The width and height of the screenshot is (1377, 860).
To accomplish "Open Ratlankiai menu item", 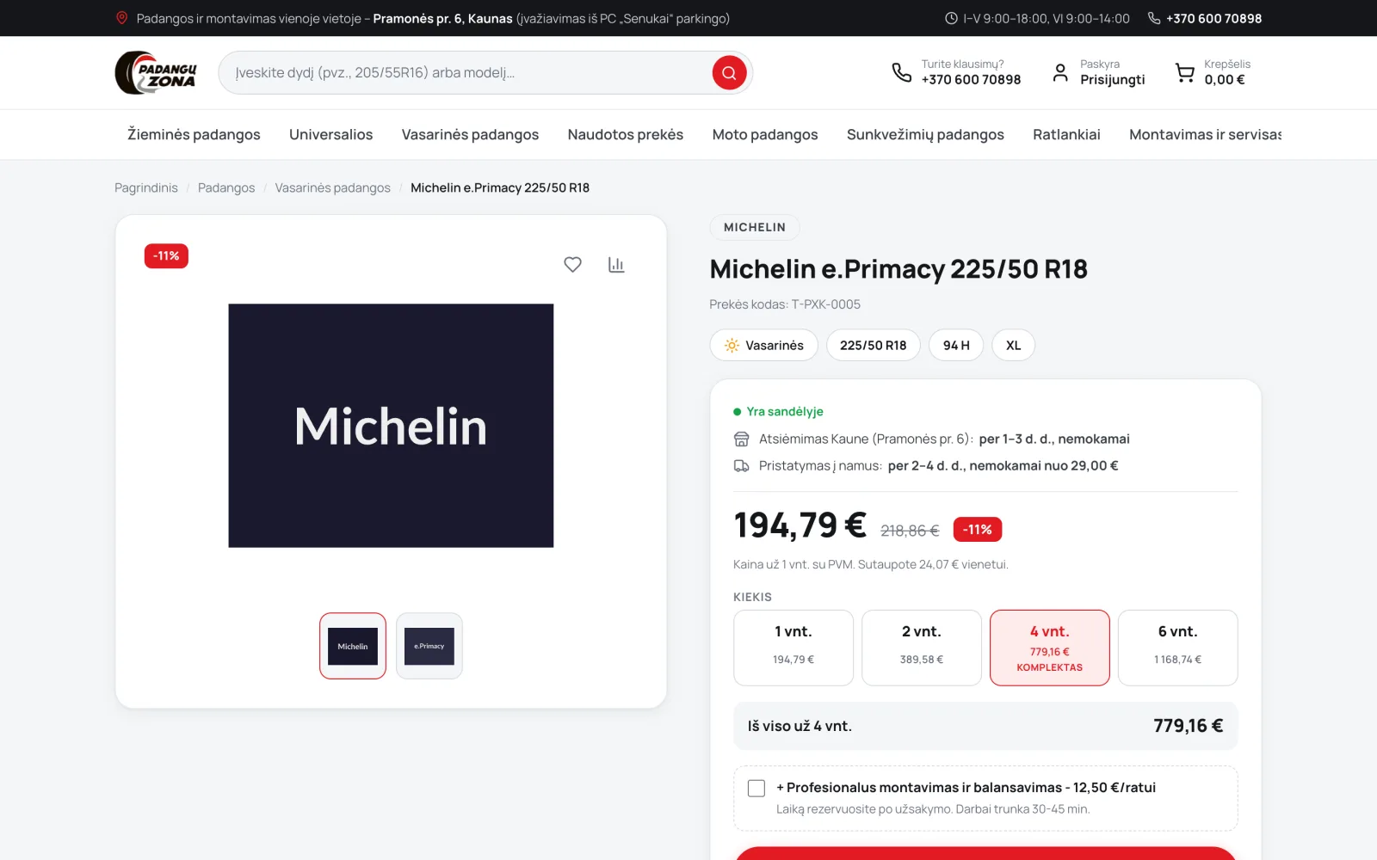I will 1066,134.
